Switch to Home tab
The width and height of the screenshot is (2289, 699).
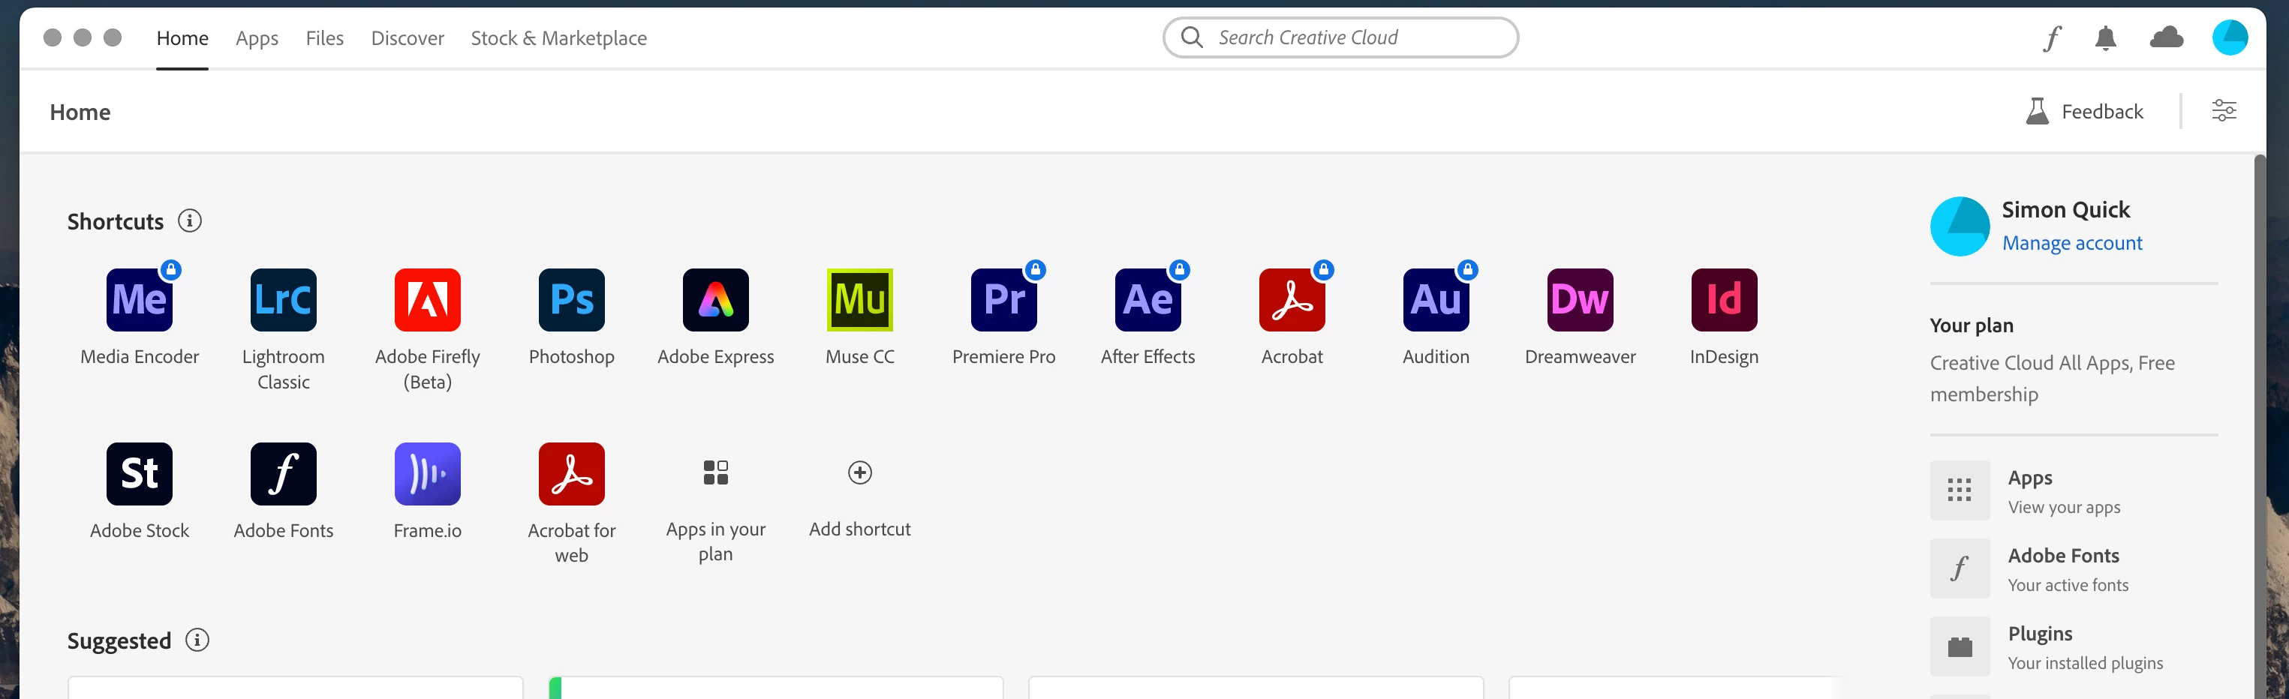pyautogui.click(x=182, y=38)
